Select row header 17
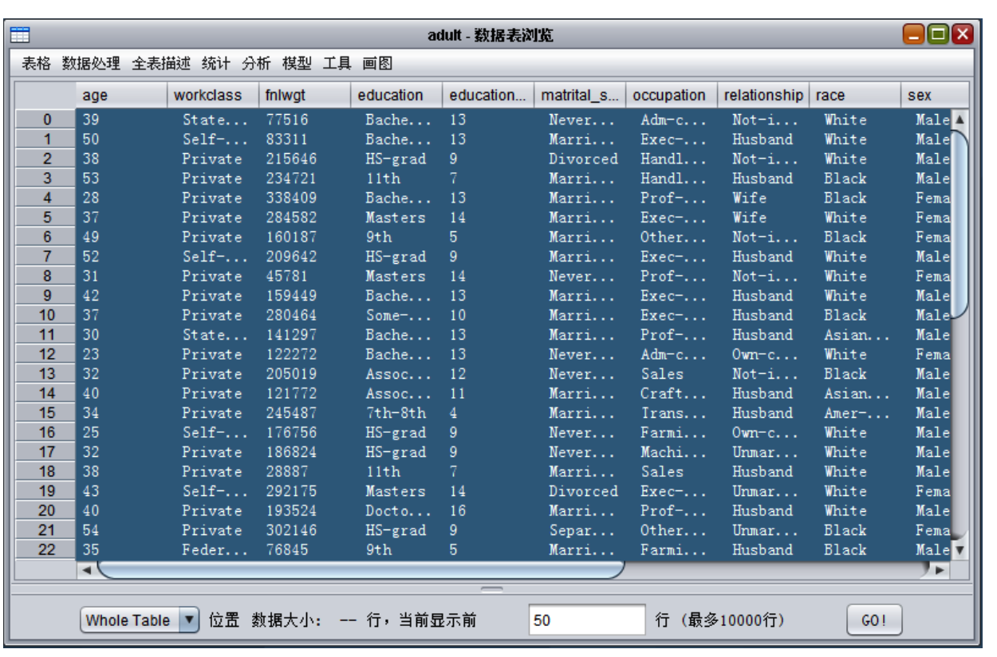Screen dimensions: 997x657 [x=47, y=452]
